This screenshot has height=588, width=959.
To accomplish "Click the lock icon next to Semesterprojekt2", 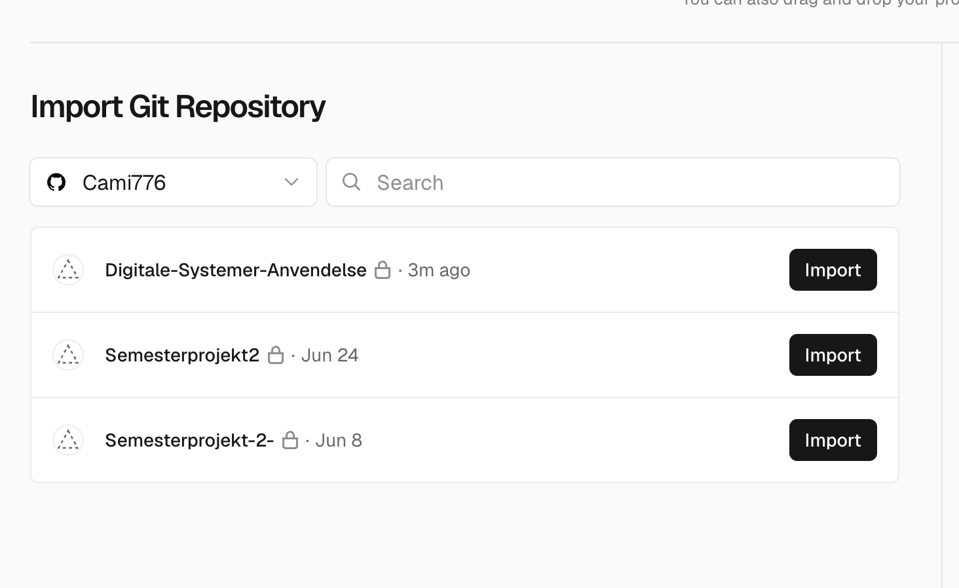I will click(276, 355).
